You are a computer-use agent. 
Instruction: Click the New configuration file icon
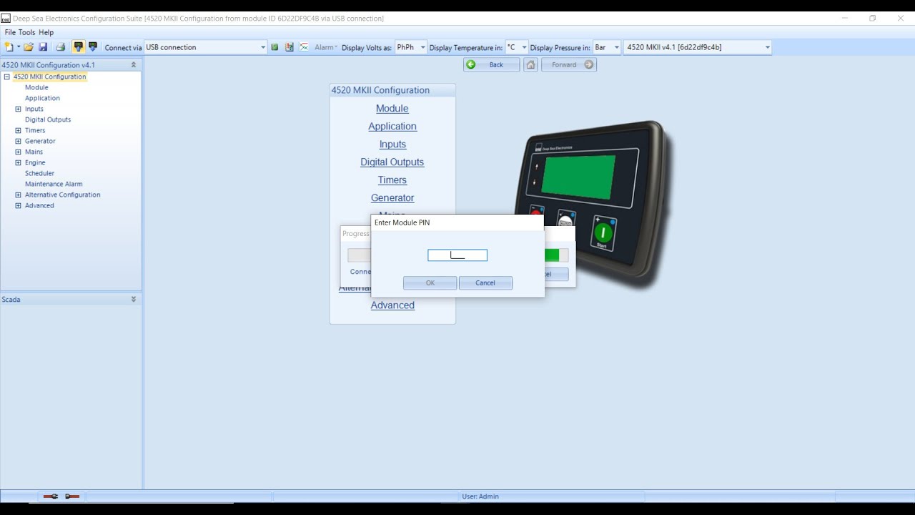tap(9, 47)
